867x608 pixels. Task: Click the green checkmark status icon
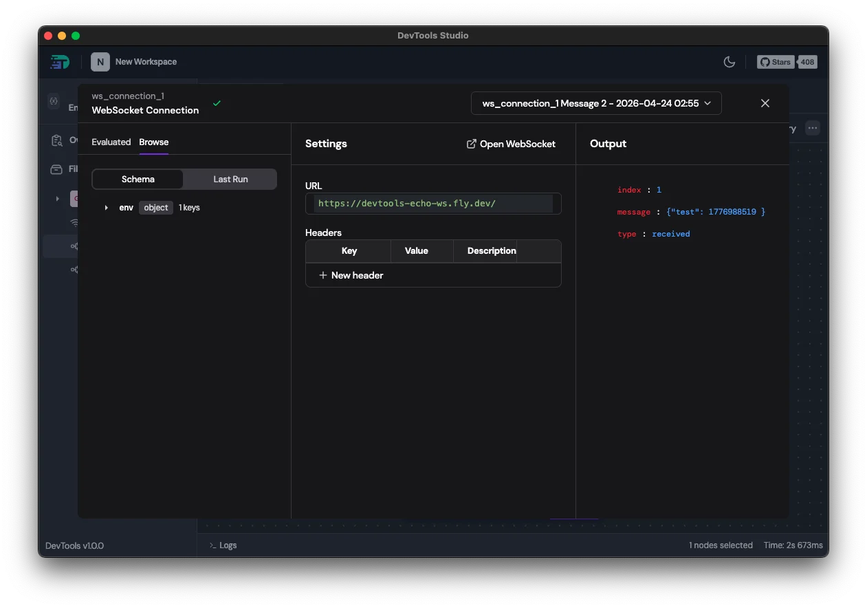click(x=217, y=103)
